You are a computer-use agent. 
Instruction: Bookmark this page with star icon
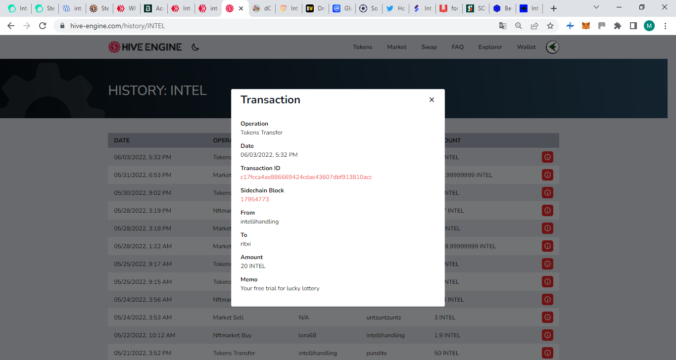[x=550, y=26]
